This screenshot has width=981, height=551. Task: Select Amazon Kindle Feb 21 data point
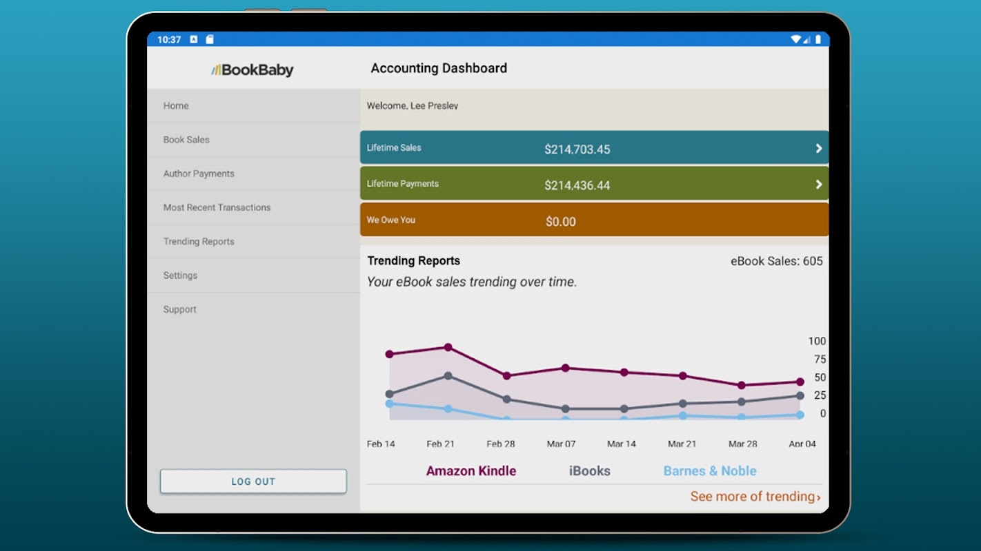click(448, 347)
